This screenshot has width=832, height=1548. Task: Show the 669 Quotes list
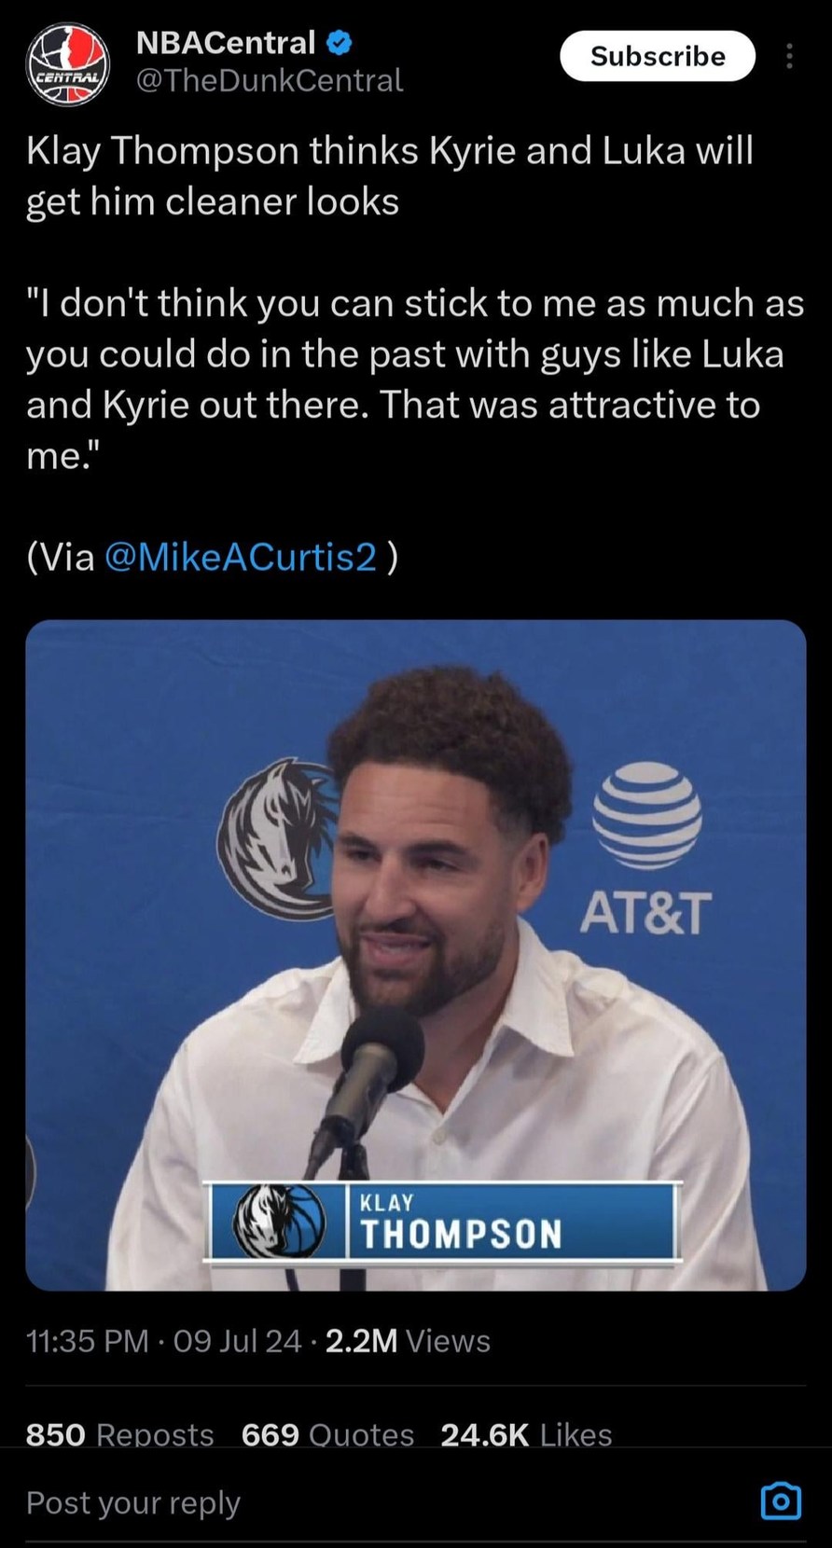coord(327,1433)
